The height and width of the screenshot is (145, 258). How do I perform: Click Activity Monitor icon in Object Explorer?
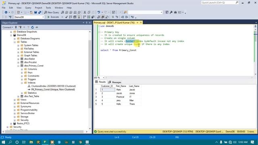tap(37, 27)
